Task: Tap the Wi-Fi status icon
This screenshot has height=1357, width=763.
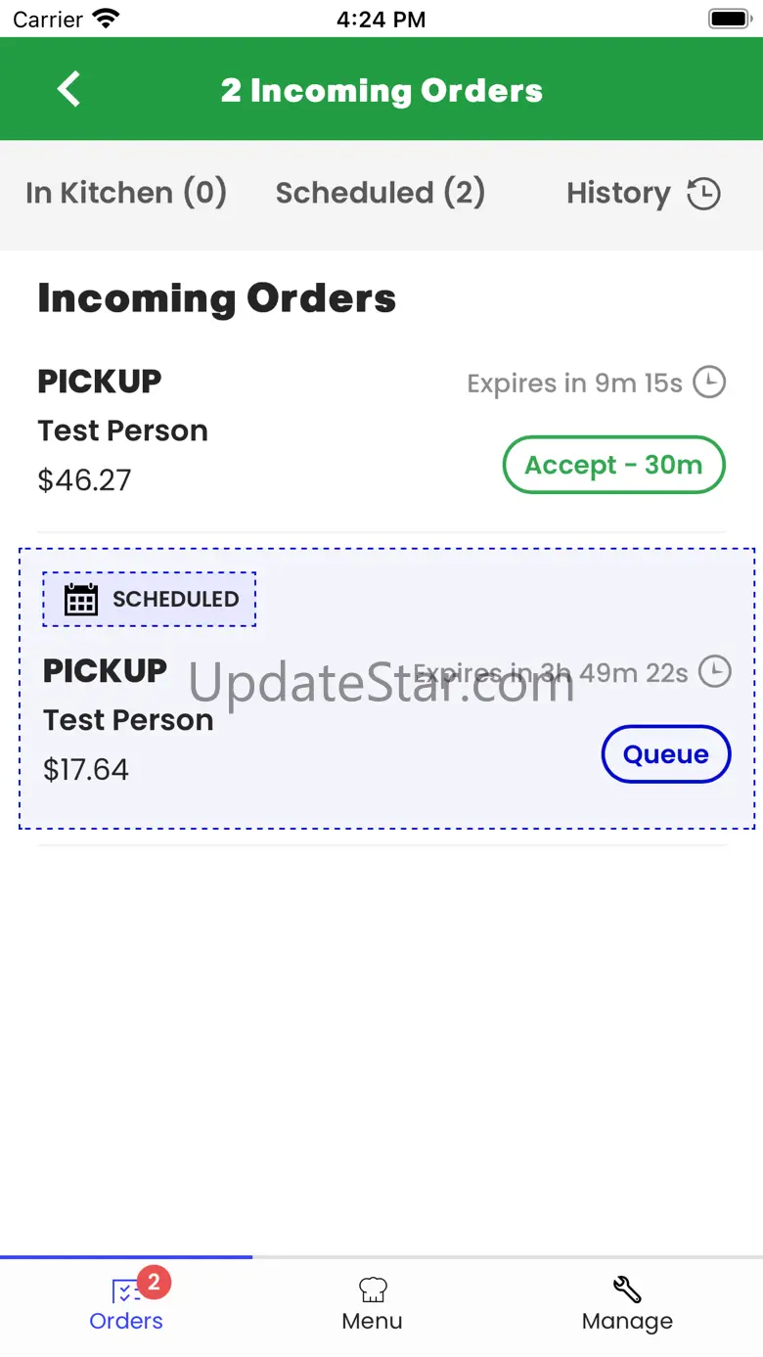Action: 106,19
